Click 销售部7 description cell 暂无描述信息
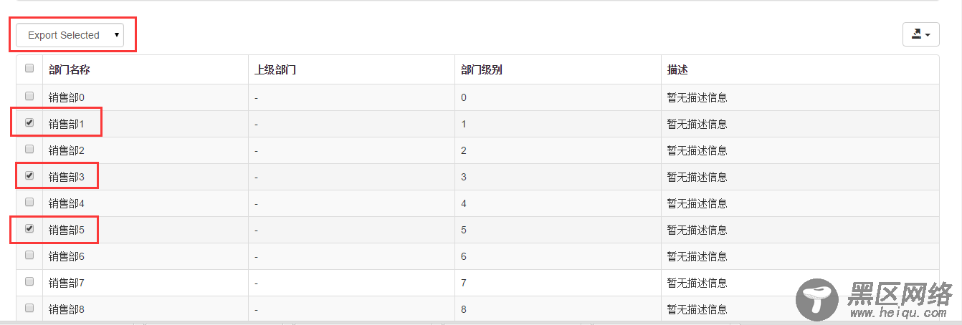The height and width of the screenshot is (325, 962). pyautogui.click(x=697, y=283)
